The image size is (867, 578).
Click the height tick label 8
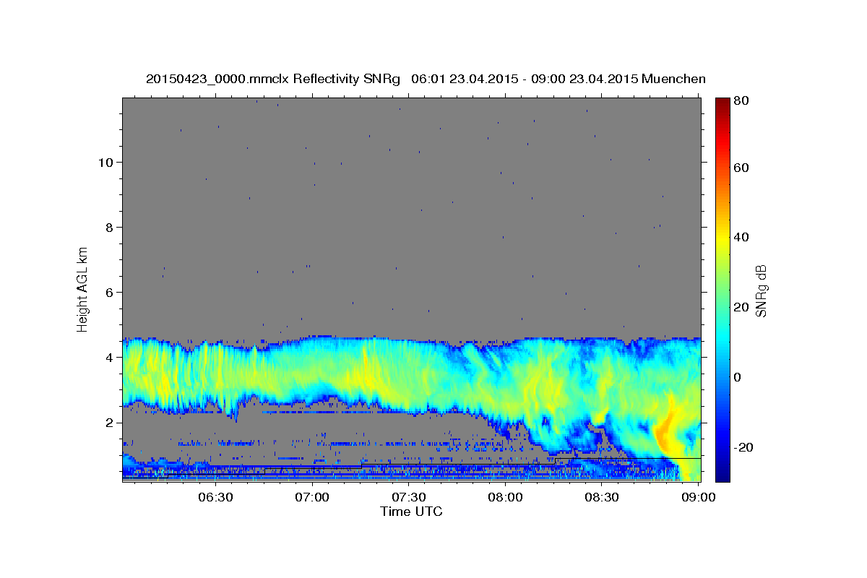point(109,228)
